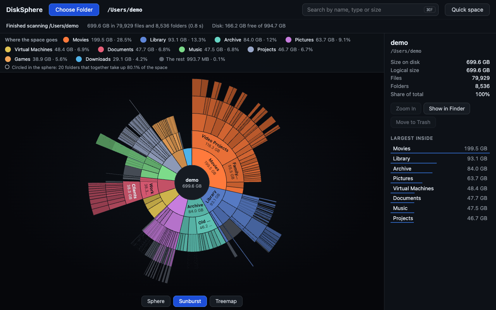Click the Move to Trash button
Image resolution: width=496 pixels, height=310 pixels.
(413, 122)
